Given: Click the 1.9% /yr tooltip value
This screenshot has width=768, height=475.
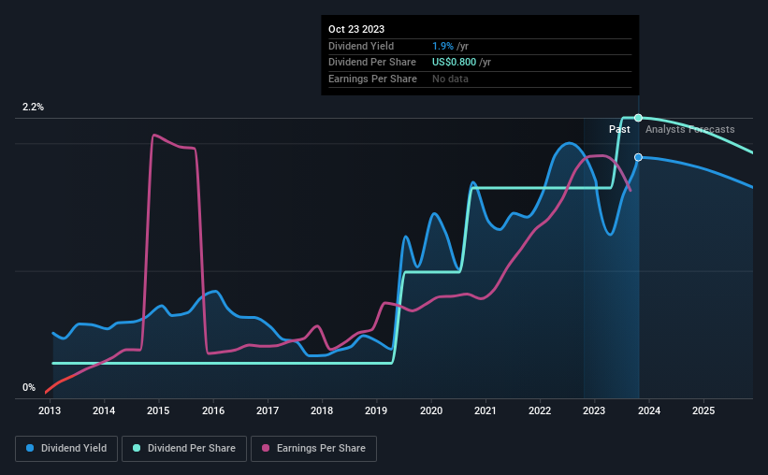Looking at the screenshot, I should pyautogui.click(x=450, y=46).
